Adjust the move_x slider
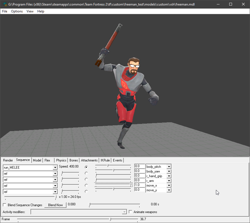 click(113, 185)
